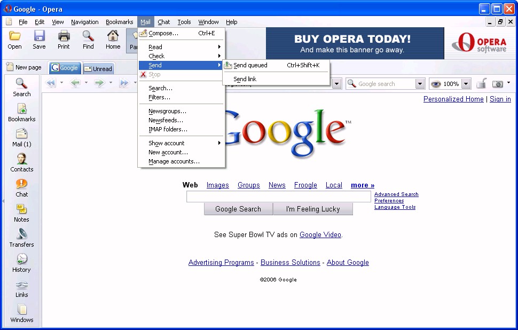518x330 pixels.
Task: Open the Google search engine dropdown
Action: [420, 84]
